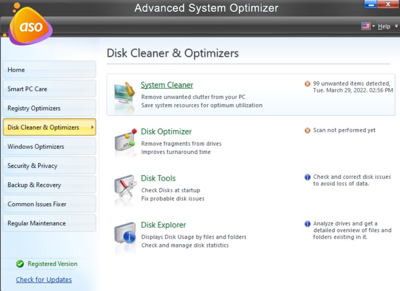Click the blue info icon beside Disk Tools message
This screenshot has width=400, height=291.
tap(307, 177)
